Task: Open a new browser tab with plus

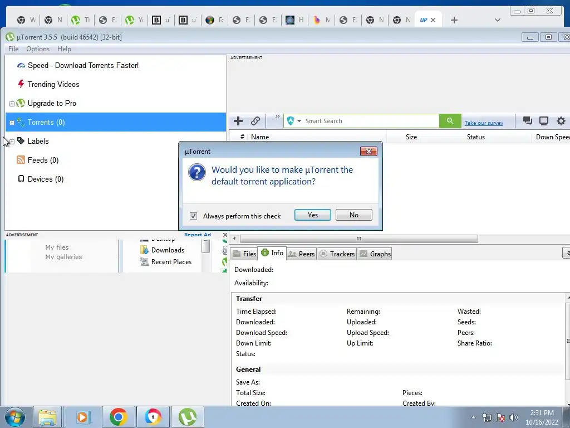Action: [x=454, y=20]
